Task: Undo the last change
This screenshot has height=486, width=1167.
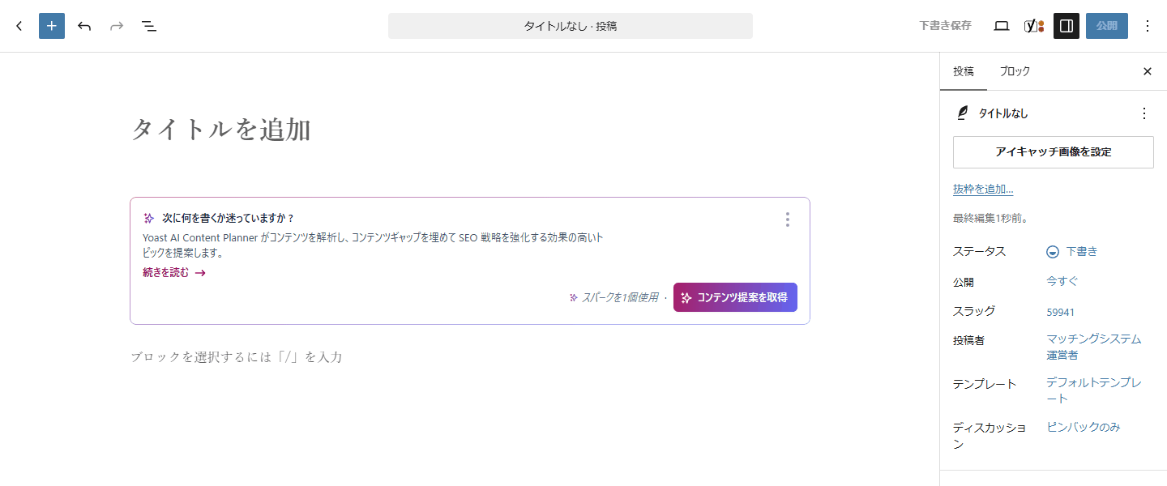Action: (84, 26)
